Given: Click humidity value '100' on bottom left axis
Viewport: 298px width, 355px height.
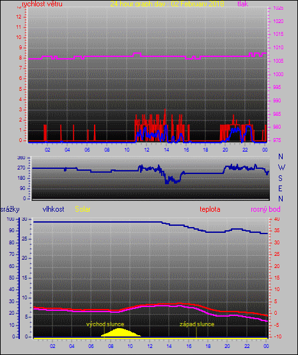Looking at the screenshot, I should pyautogui.click(x=10, y=219).
